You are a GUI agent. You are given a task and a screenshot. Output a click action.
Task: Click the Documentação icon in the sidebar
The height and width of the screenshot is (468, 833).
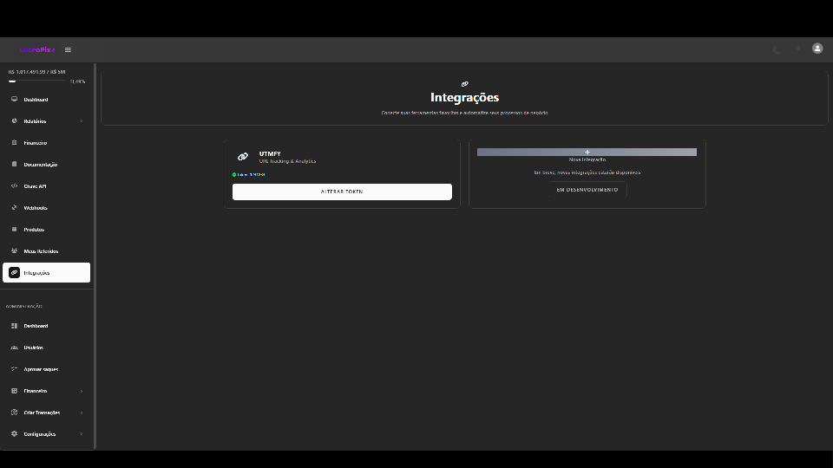15,165
